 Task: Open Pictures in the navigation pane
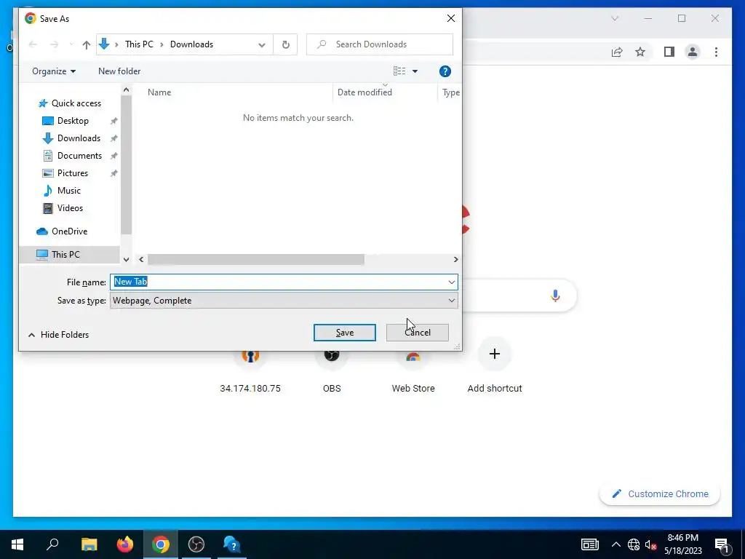(72, 173)
